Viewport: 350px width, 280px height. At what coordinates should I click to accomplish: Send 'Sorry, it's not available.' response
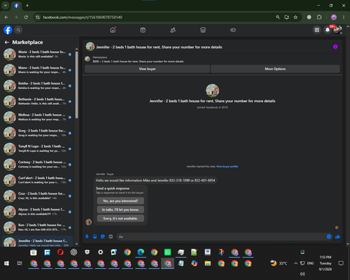pyautogui.click(x=120, y=218)
